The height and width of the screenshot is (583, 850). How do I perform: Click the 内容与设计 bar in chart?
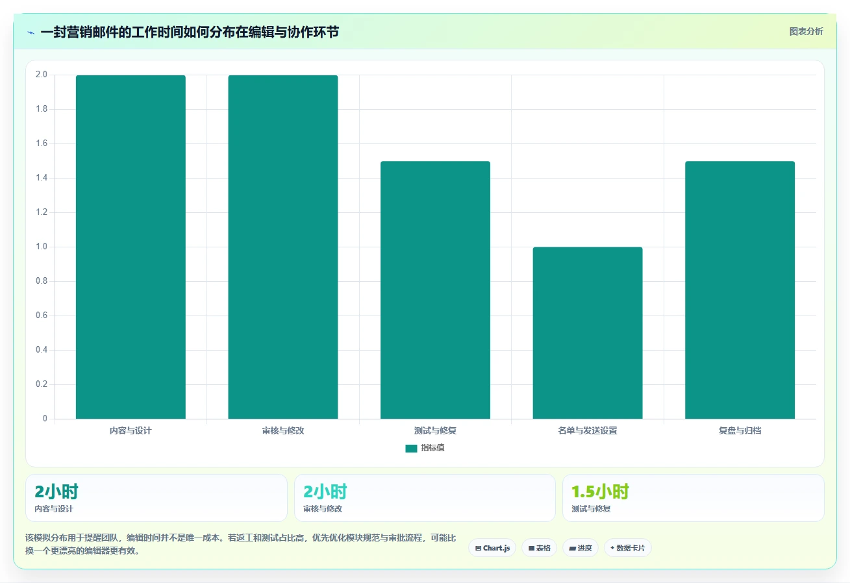131,247
